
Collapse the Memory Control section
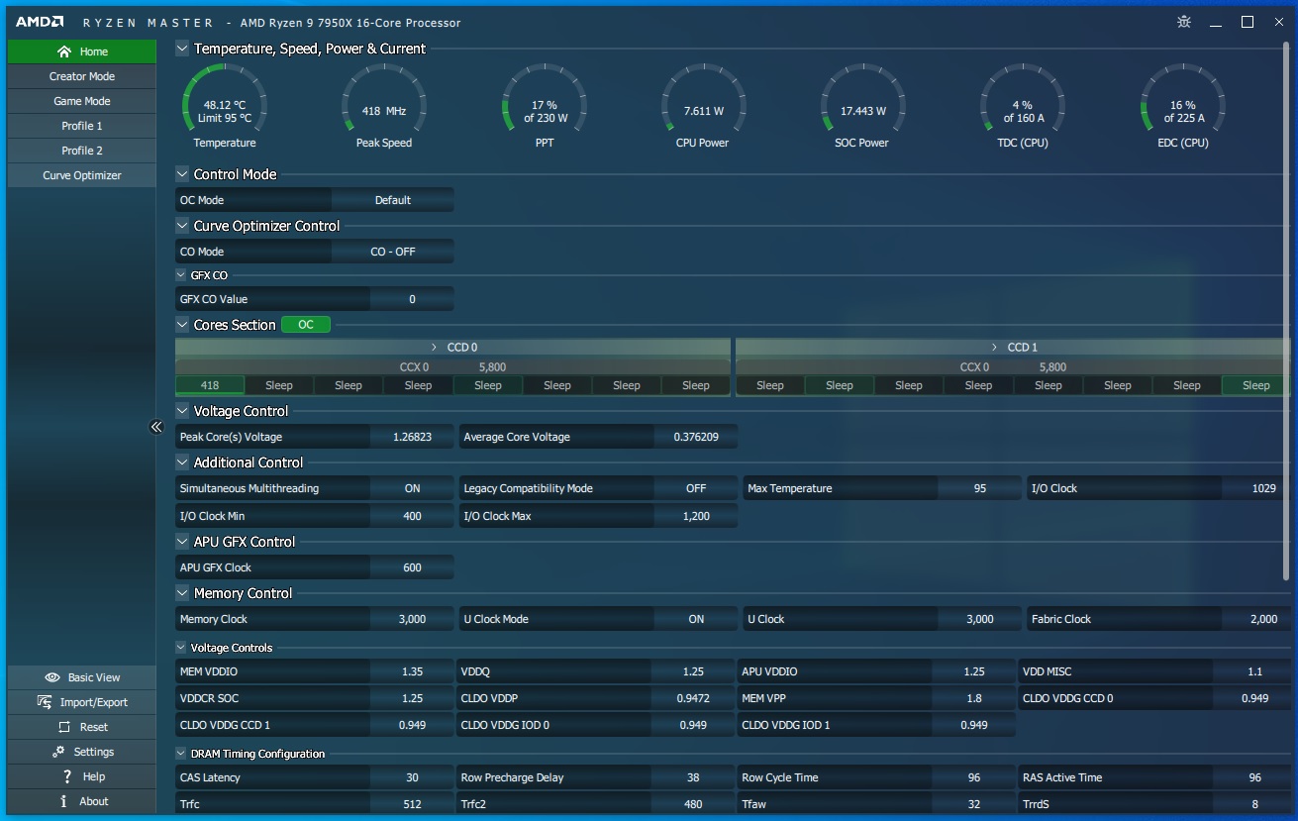182,593
